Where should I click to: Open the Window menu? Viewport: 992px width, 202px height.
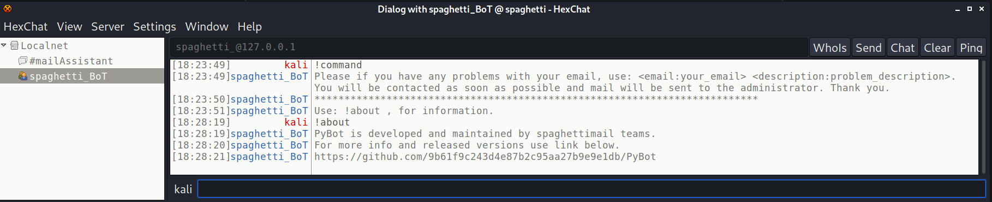[206, 27]
